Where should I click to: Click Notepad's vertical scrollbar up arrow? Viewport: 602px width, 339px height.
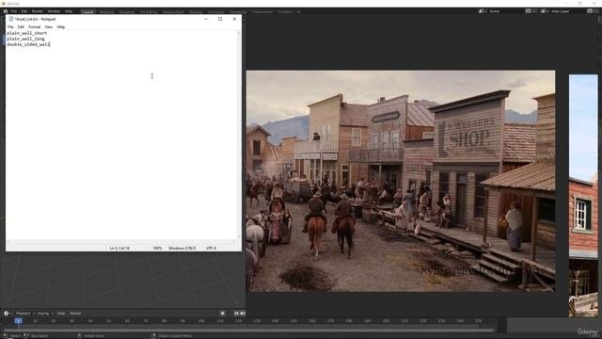point(239,33)
